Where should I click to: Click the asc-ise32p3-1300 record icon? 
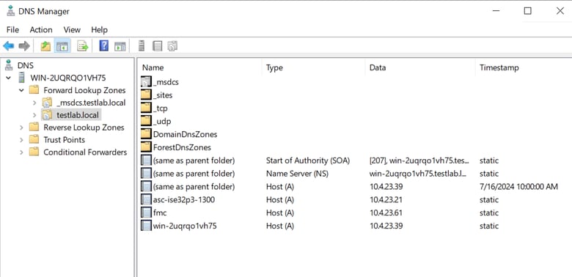click(146, 199)
